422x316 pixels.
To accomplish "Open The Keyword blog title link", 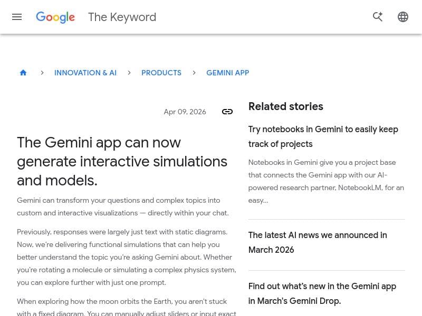I will [122, 17].
